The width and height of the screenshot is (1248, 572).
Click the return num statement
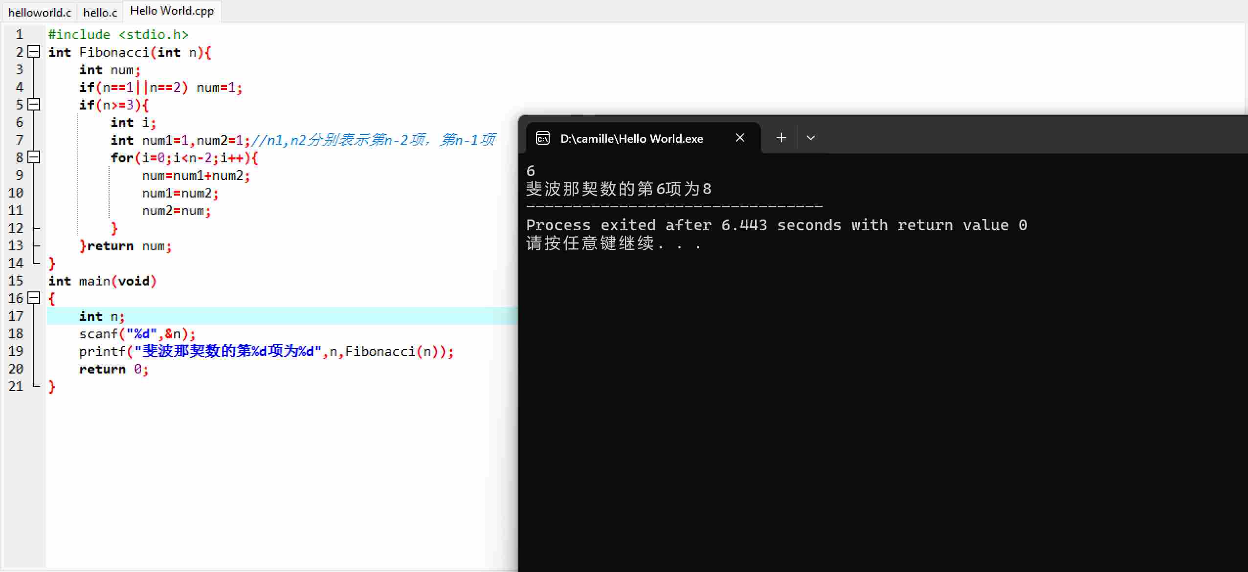point(129,246)
